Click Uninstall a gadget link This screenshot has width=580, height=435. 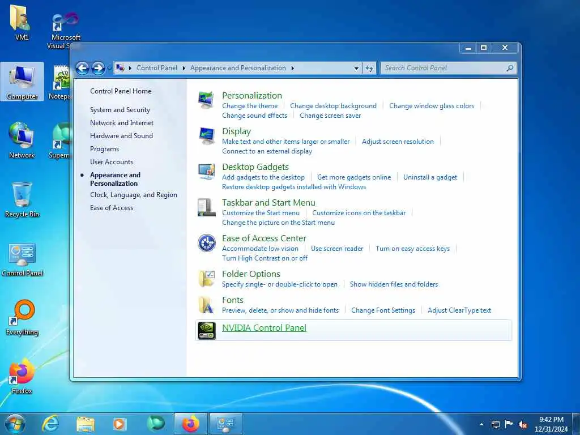(430, 177)
